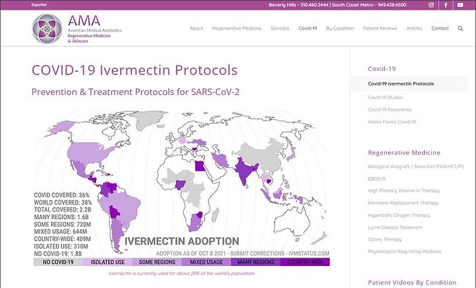
Task: Open the Patient Reviews menu
Action: pos(380,28)
